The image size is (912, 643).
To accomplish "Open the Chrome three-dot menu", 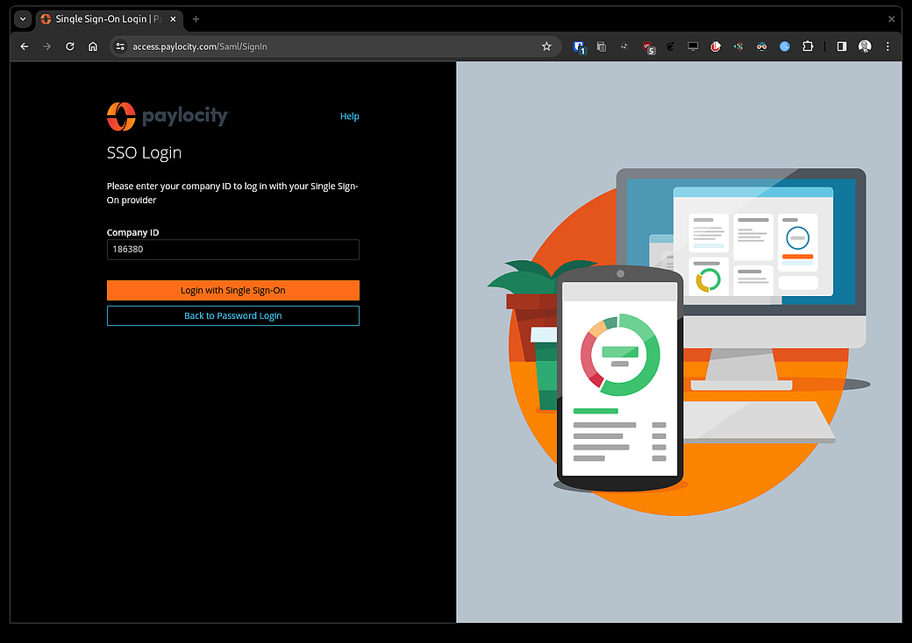I will click(x=887, y=46).
